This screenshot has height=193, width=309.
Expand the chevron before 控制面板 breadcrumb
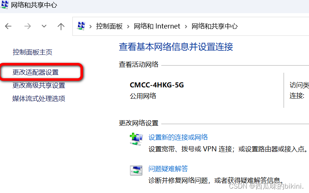[x=91, y=26]
